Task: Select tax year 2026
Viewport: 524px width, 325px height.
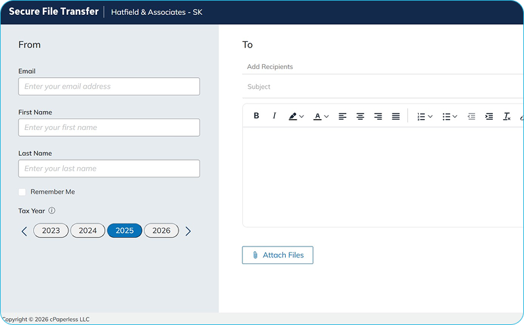Action: pyautogui.click(x=162, y=231)
